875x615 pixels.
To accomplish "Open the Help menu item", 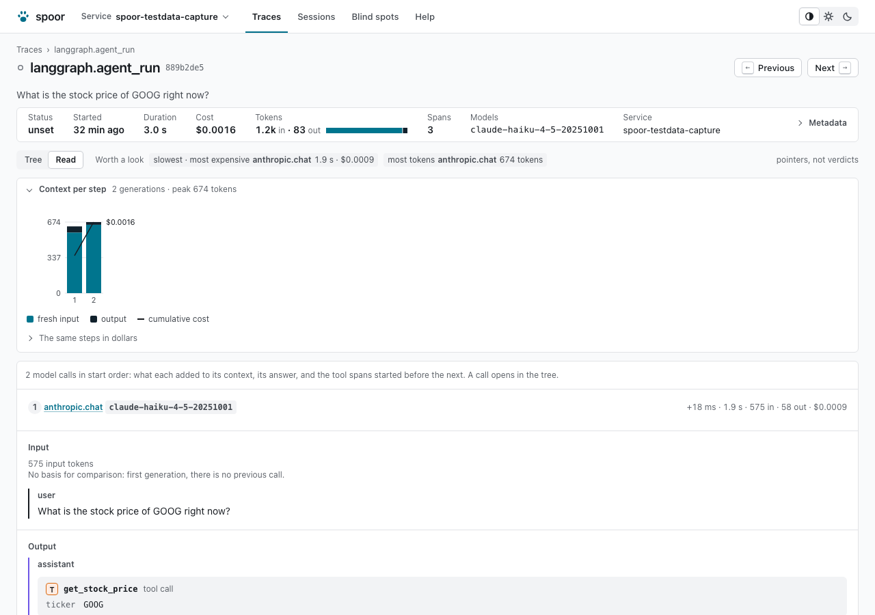I will (425, 16).
